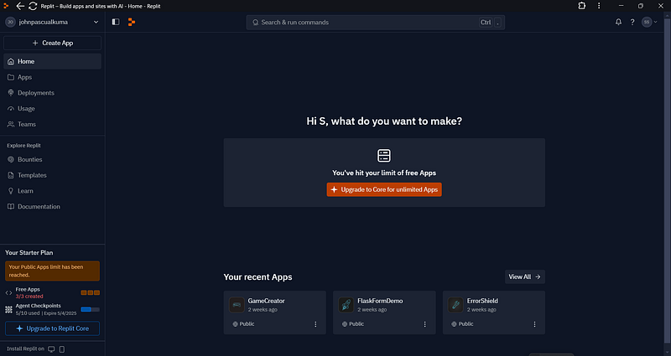Image resolution: width=671 pixels, height=356 pixels.
Task: Click the Agent Checkpoints grid icon
Action: pos(8,309)
